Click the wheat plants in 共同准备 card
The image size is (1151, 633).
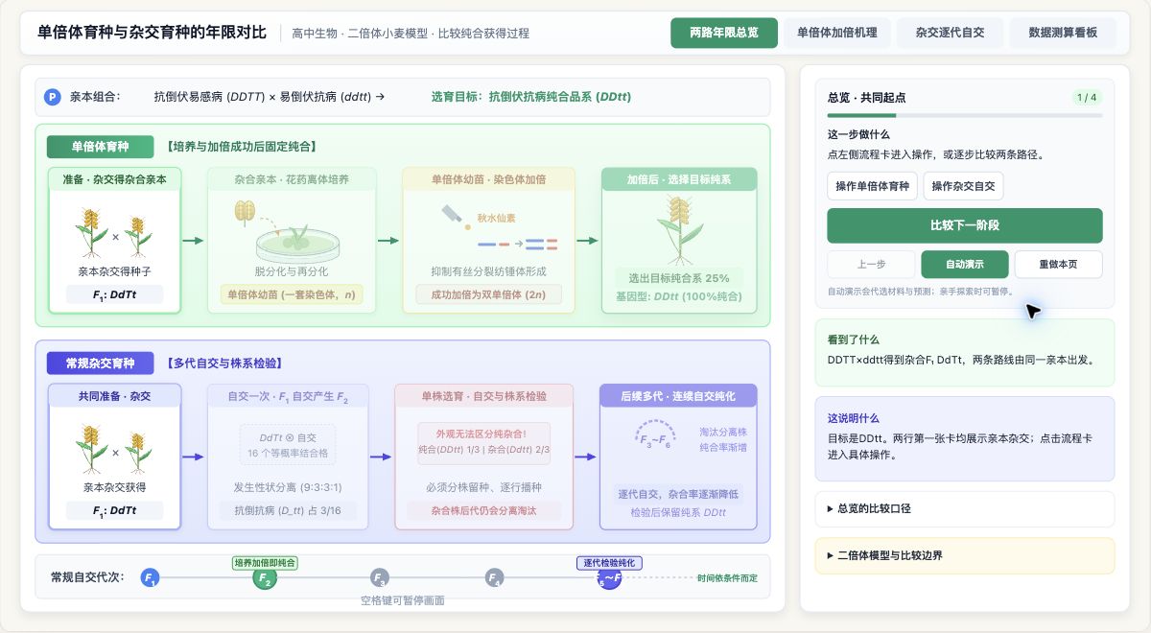click(114, 449)
